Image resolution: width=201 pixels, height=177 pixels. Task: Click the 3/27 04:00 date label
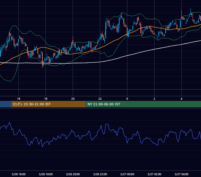[x=181, y=174]
